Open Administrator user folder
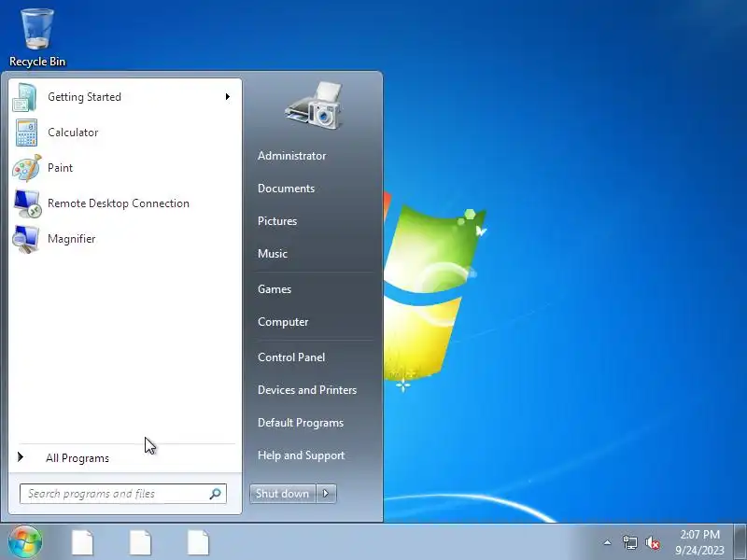Viewport: 747px width, 560px height. point(291,156)
